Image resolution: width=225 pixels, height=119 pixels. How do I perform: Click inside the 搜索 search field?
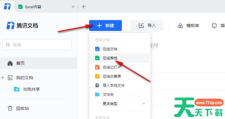pyautogui.click(x=37, y=45)
